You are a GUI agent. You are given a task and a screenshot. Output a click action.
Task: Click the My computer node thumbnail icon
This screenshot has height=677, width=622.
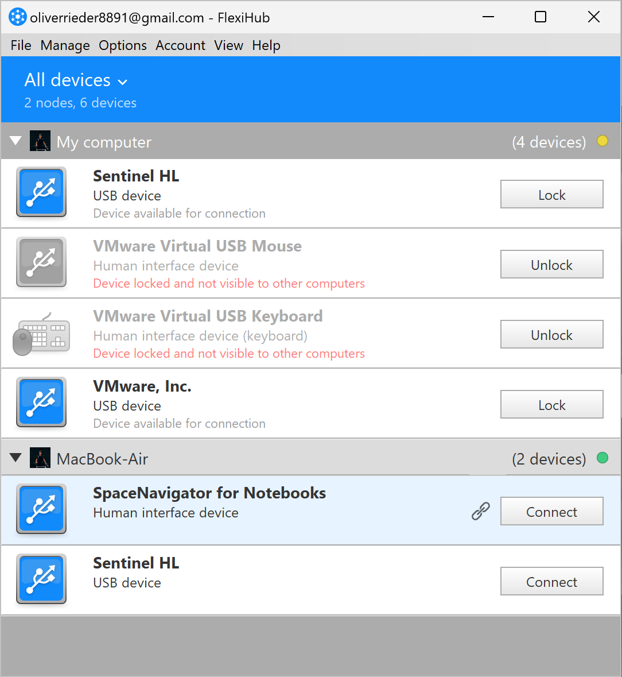coord(40,141)
